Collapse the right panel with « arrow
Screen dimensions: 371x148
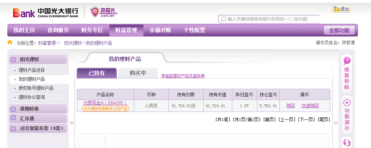pos(336,123)
